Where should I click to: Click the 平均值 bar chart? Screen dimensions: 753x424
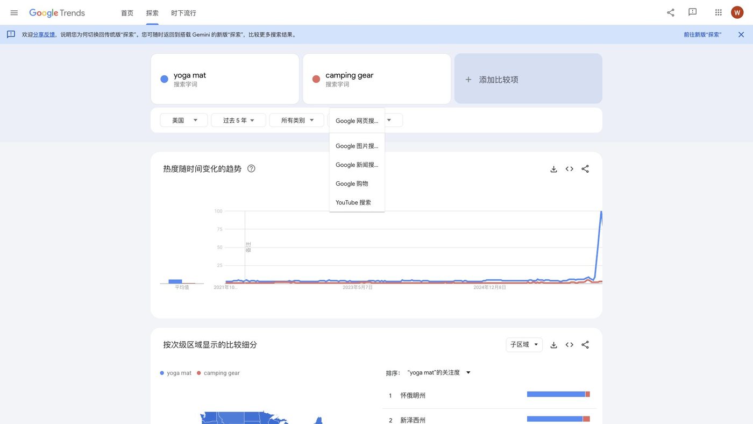coord(182,281)
